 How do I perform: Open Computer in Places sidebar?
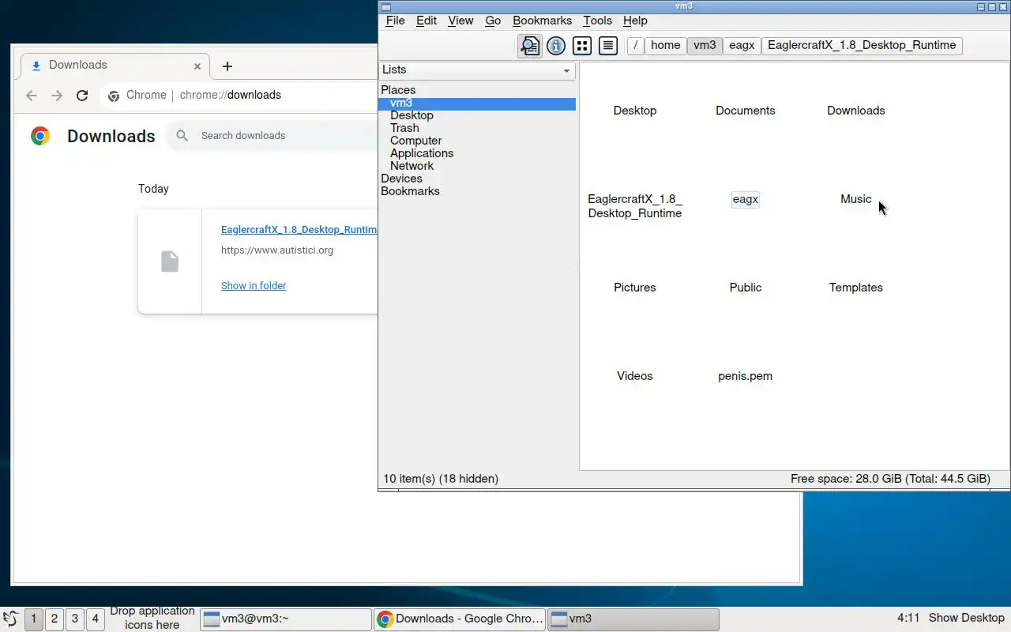tap(415, 141)
